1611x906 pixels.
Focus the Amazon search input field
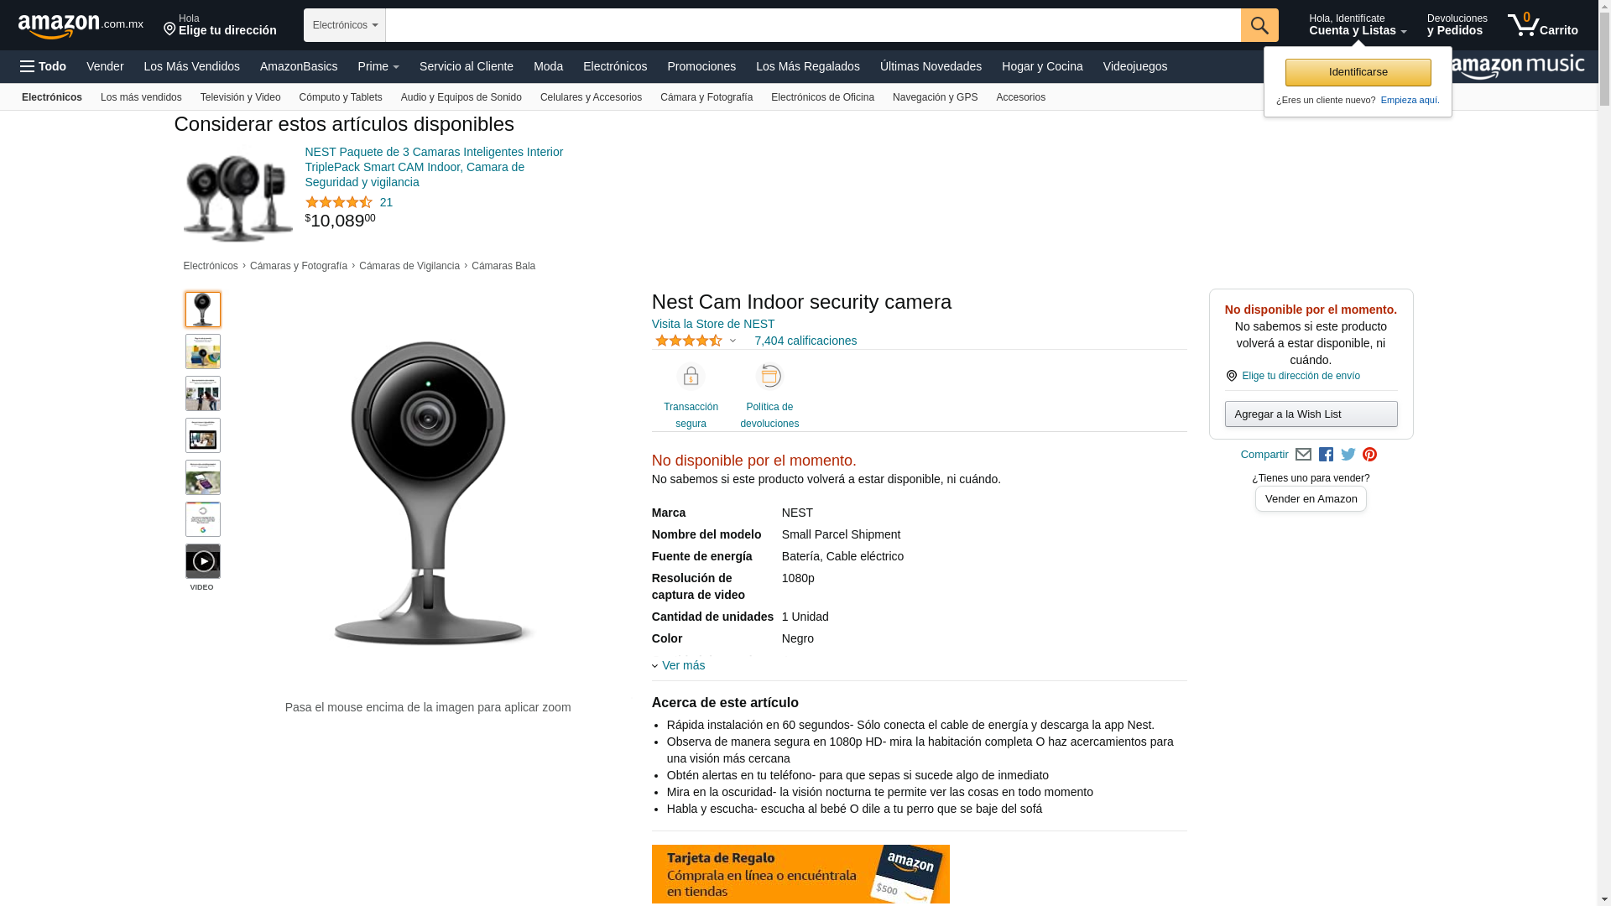[x=813, y=25]
